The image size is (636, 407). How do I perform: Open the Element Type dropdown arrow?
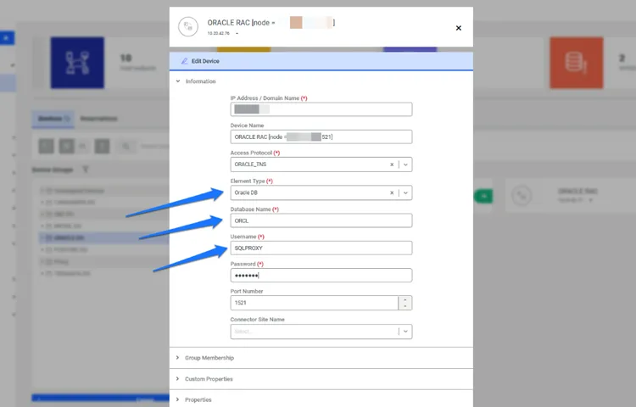pyautogui.click(x=405, y=193)
